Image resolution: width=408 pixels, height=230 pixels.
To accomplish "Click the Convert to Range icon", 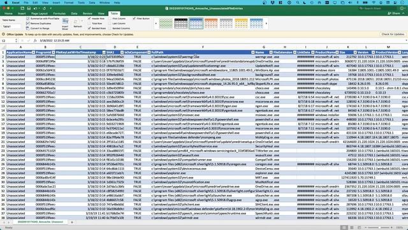I will click(x=28, y=28).
